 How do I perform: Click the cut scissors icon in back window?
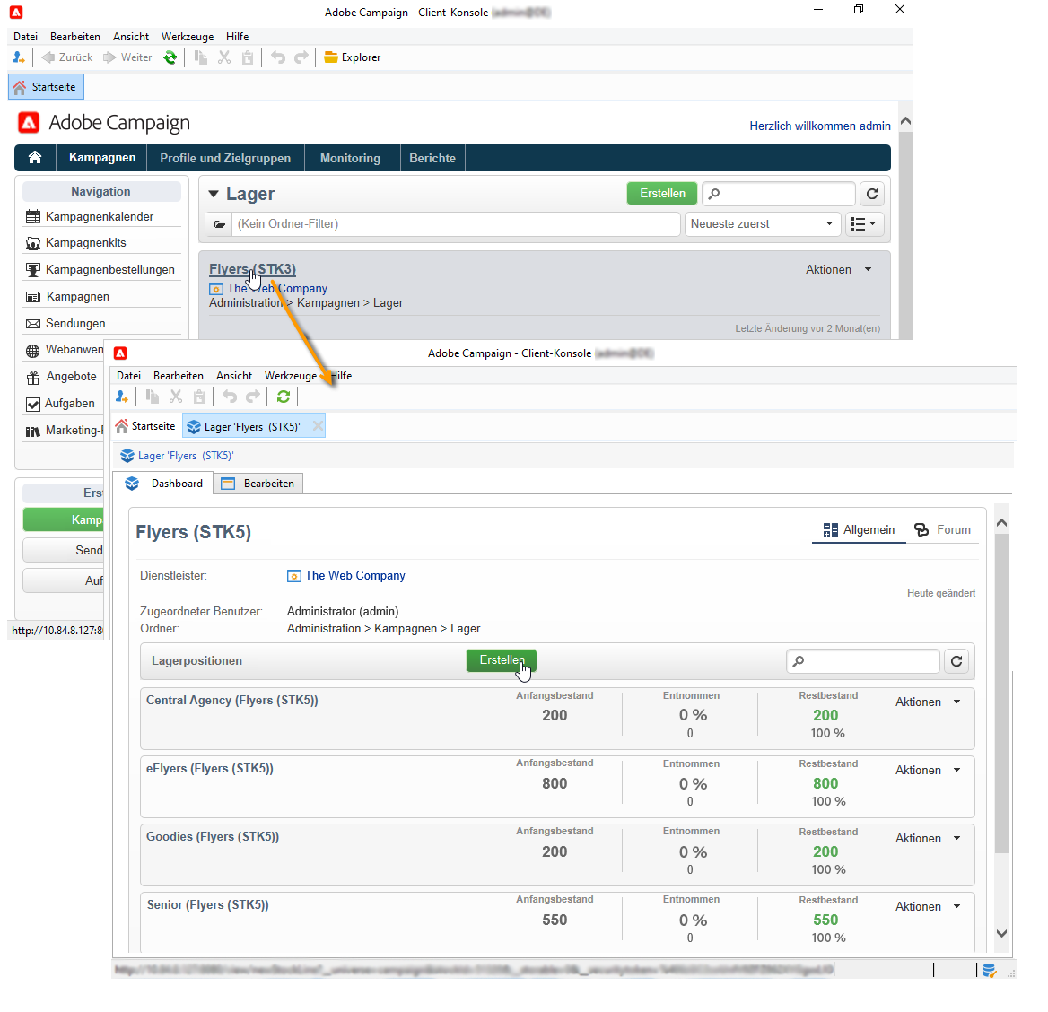[224, 57]
